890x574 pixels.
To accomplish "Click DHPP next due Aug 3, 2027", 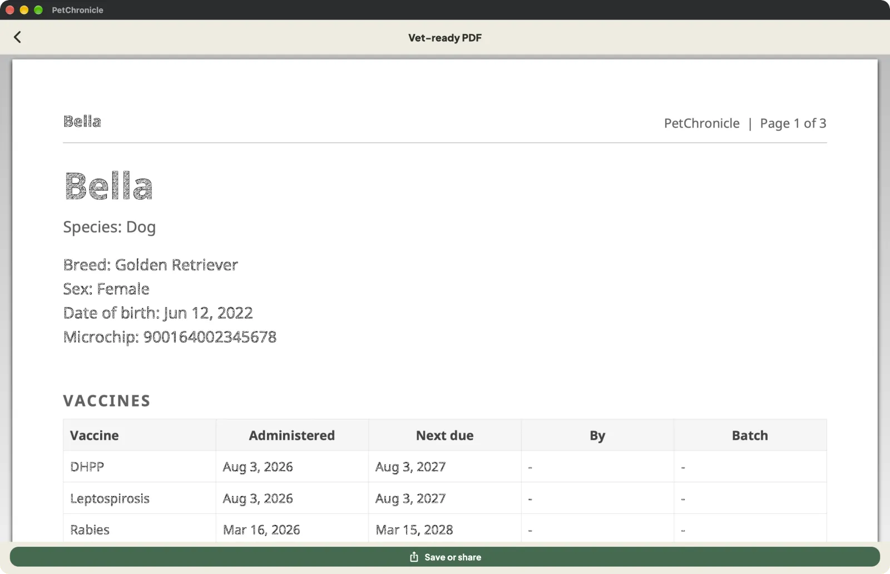I will pos(445,467).
